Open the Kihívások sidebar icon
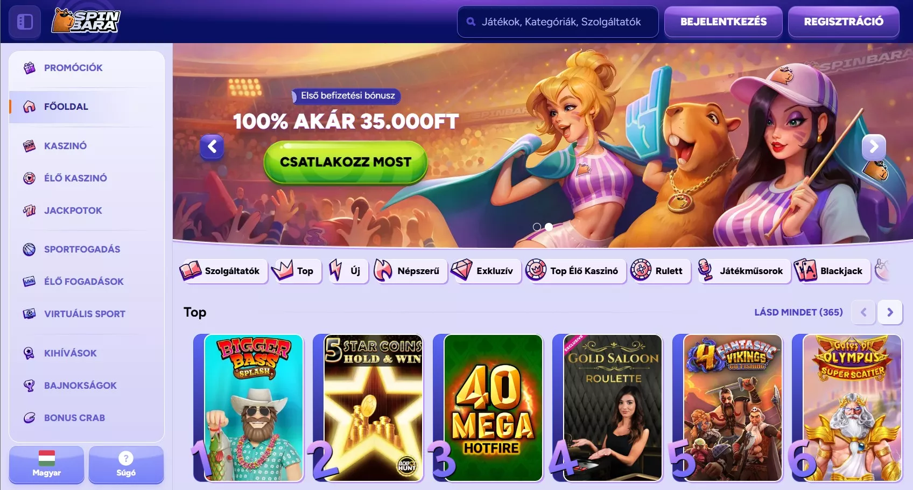This screenshot has height=490, width=913. pyautogui.click(x=30, y=353)
